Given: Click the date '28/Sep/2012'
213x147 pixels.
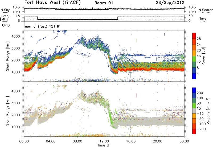Looking at the screenshot, I should pyautogui.click(x=170, y=3).
